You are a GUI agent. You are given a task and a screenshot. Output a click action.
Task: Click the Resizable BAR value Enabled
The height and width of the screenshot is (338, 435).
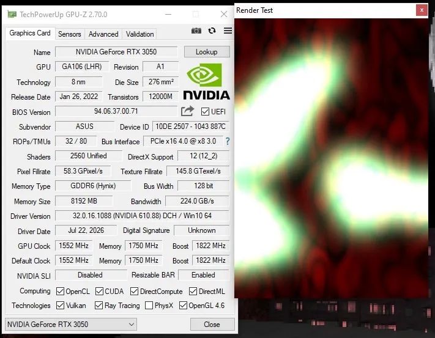[x=203, y=275]
